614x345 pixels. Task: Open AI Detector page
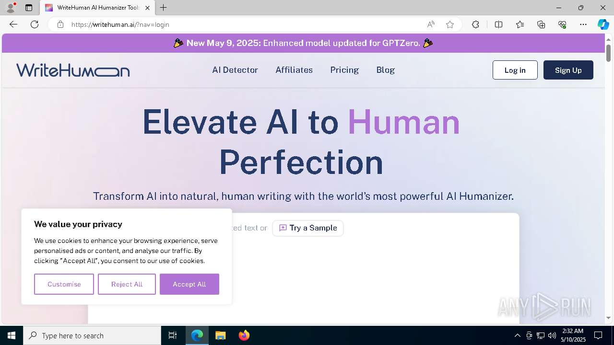pyautogui.click(x=235, y=70)
